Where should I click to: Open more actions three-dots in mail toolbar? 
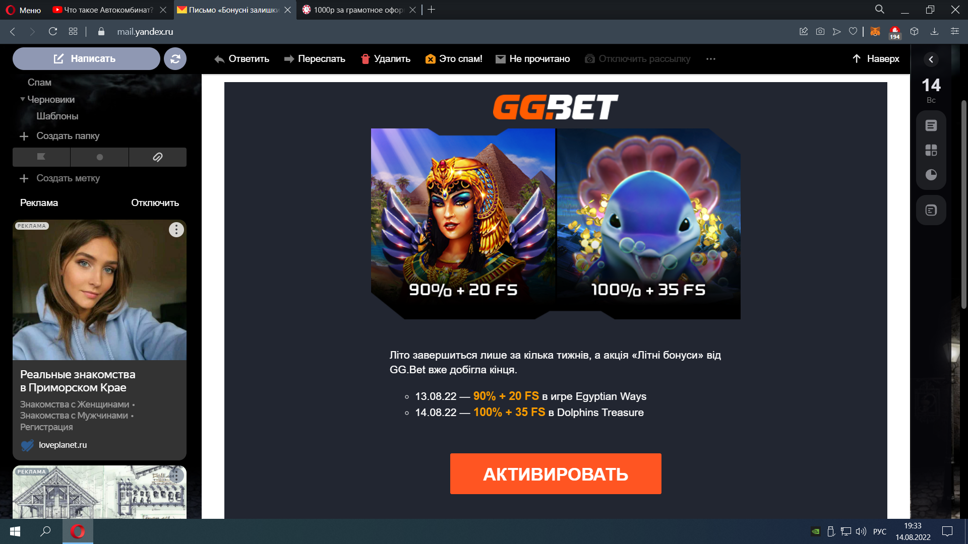pos(711,59)
